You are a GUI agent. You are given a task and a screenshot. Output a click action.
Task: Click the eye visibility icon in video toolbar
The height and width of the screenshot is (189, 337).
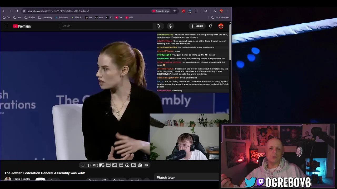[x=102, y=165]
